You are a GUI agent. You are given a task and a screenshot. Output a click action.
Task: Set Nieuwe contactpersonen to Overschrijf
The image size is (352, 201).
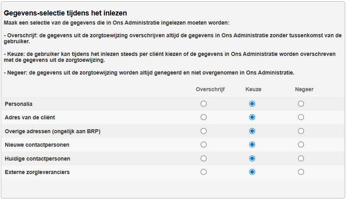click(204, 144)
